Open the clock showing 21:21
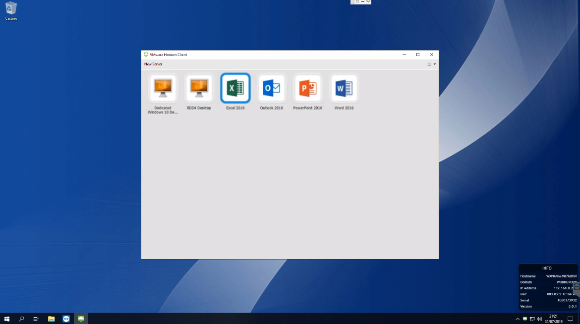Screen dimensions: 580x324 [553, 319]
